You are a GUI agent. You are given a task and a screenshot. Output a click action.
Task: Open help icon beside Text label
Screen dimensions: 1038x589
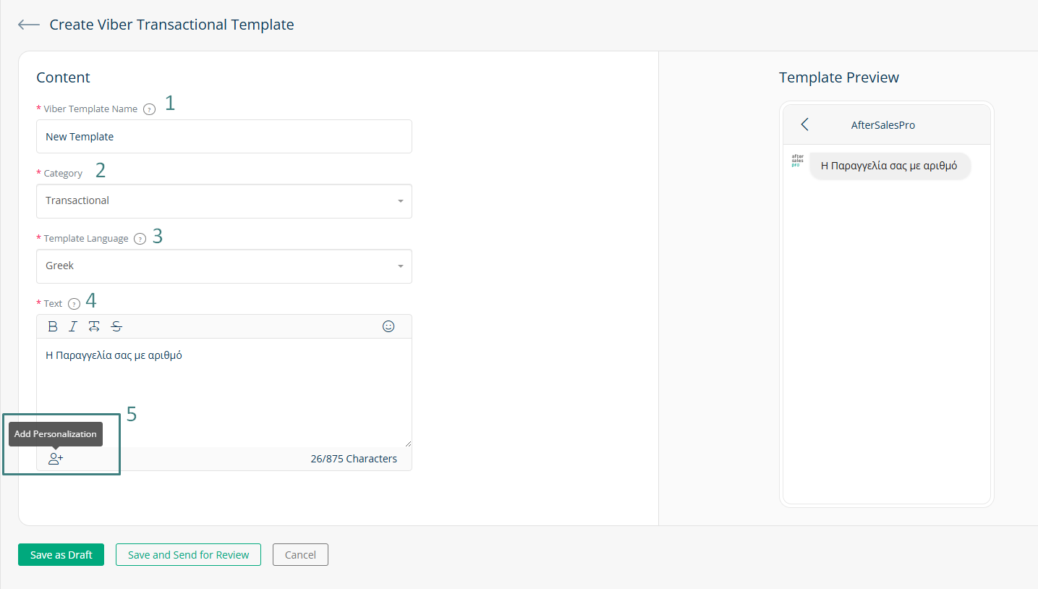[x=74, y=304]
